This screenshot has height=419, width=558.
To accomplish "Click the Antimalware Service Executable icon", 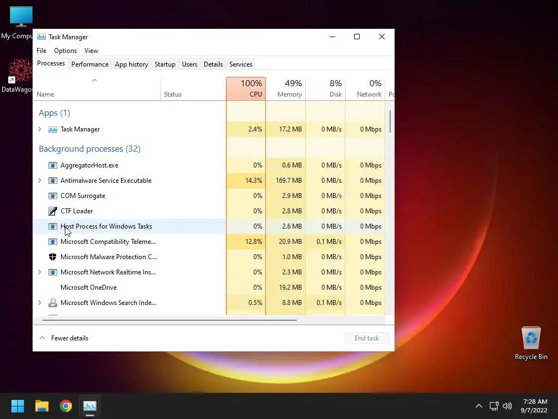I will [53, 181].
